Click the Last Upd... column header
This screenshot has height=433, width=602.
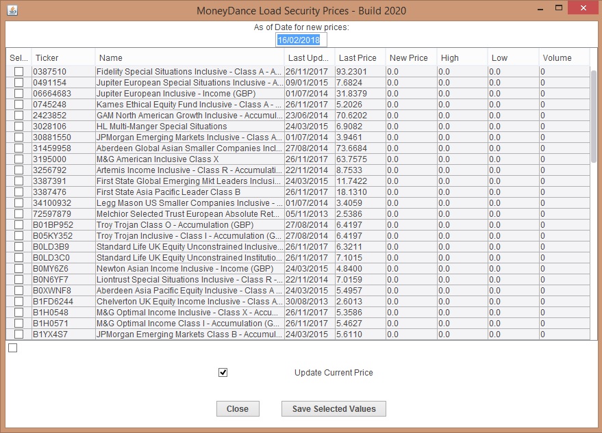click(x=310, y=58)
